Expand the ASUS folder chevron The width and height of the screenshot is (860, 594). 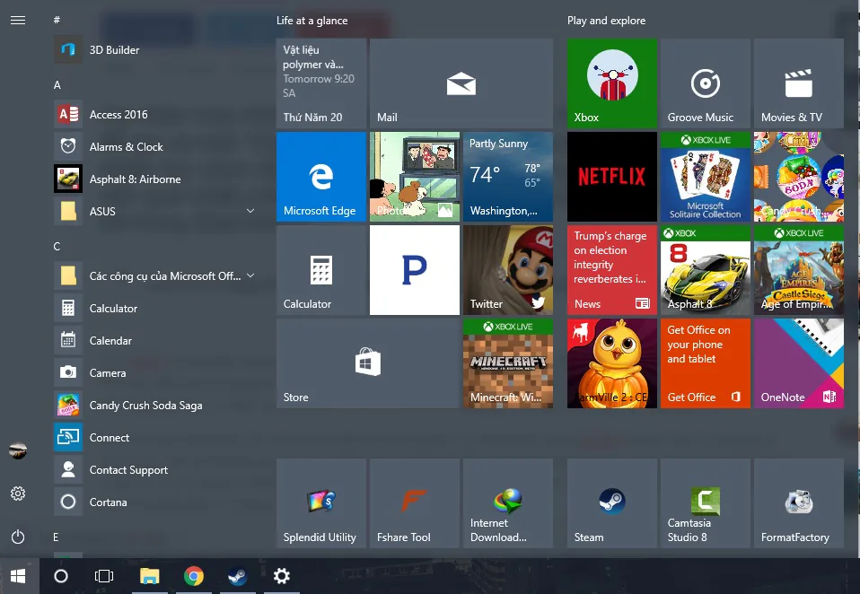point(250,211)
